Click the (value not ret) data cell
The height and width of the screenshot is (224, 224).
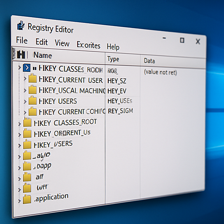pyautogui.click(x=160, y=72)
